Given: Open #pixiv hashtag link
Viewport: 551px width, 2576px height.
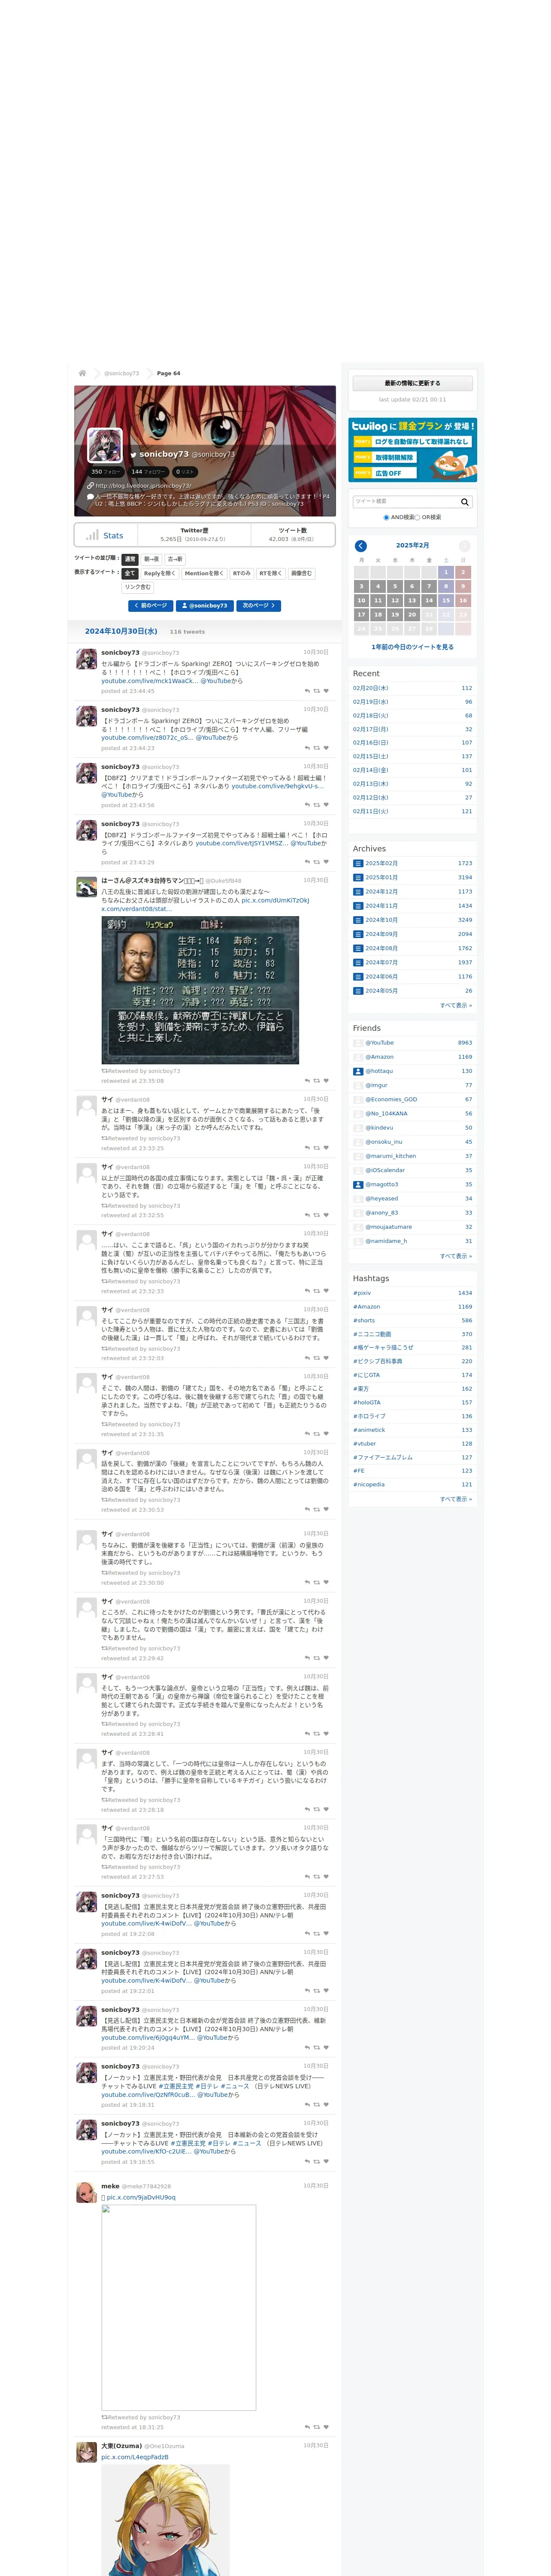Looking at the screenshot, I should point(362,1293).
